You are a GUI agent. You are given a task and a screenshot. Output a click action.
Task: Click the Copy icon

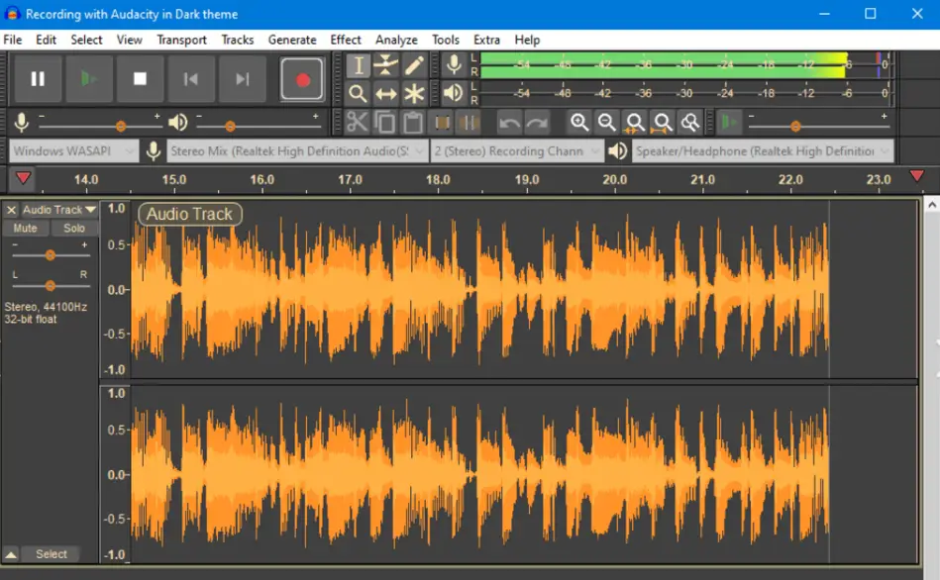pyautogui.click(x=385, y=122)
